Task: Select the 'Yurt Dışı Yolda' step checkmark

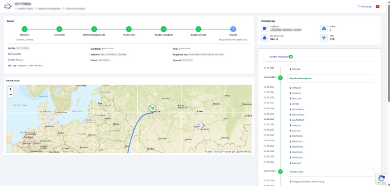Action: click(129, 29)
